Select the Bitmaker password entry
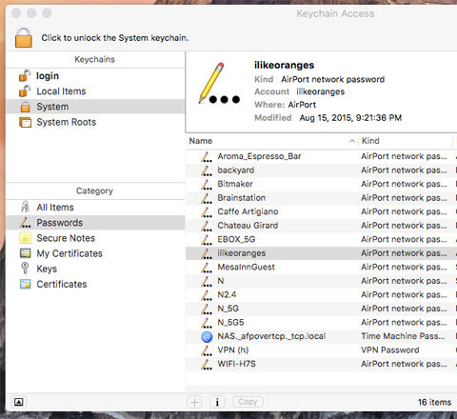Image resolution: width=457 pixels, height=419 pixels. click(321, 184)
